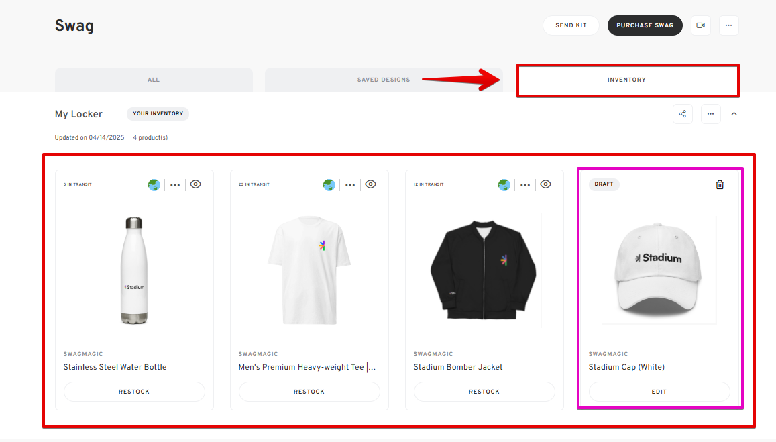Restock the Men's Premium Heavy-weight Tee
The width and height of the screenshot is (776, 442).
click(309, 392)
